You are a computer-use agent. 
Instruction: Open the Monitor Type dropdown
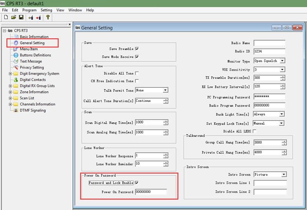282,61
